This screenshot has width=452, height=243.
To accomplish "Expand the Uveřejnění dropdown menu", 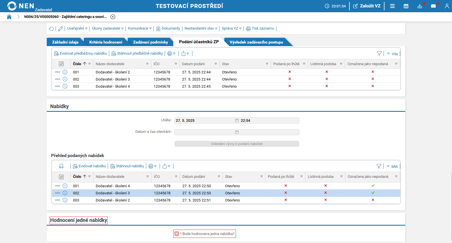I will tap(77, 28).
